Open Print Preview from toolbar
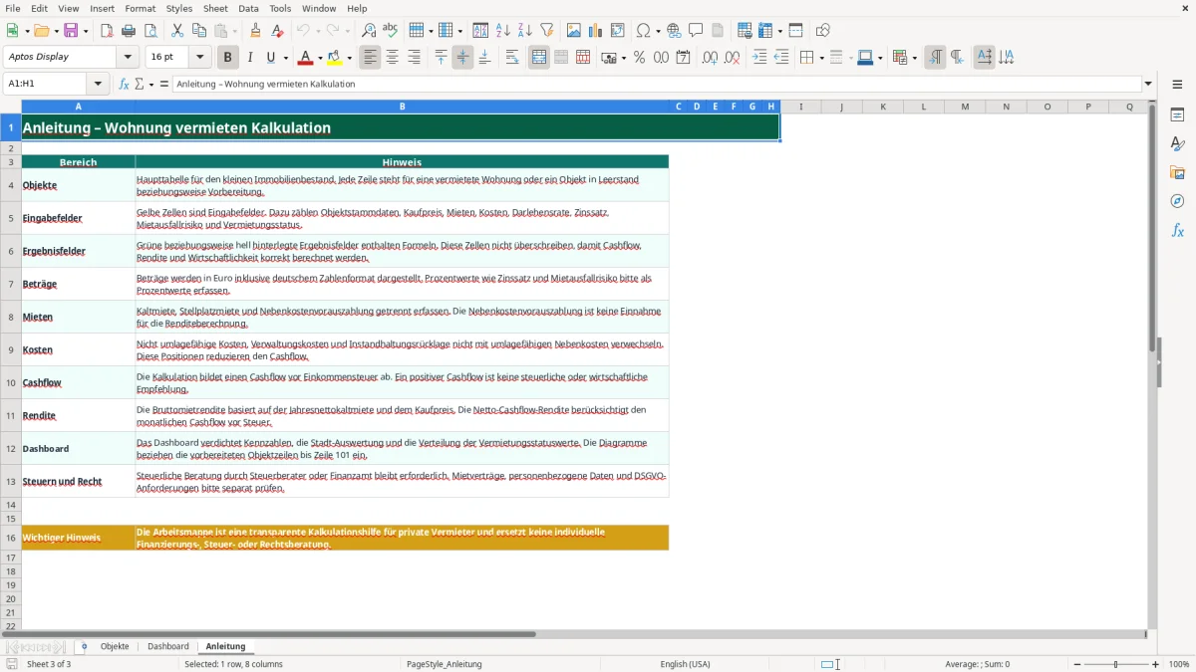The height and width of the screenshot is (672, 1196). (150, 31)
